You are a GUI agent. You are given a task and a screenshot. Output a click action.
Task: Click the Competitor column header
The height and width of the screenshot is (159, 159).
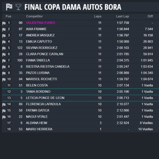coord(34,16)
